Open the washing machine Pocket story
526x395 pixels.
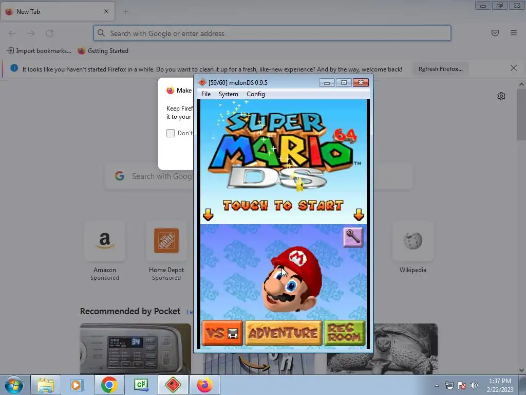136,349
